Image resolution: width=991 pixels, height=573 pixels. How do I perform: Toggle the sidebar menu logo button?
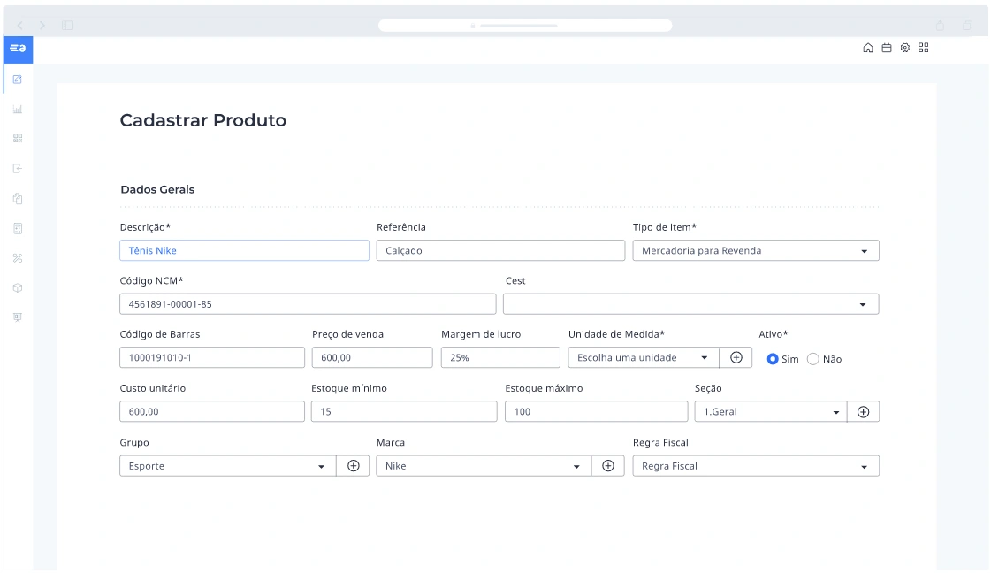18,49
